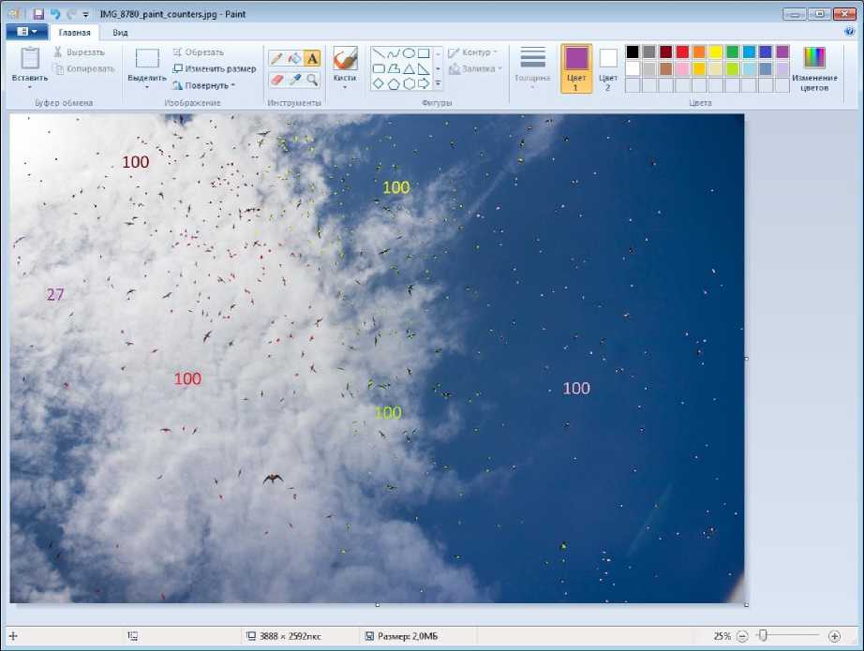
Task: Pick the Color picker eyedropper tool
Action: coord(294,80)
